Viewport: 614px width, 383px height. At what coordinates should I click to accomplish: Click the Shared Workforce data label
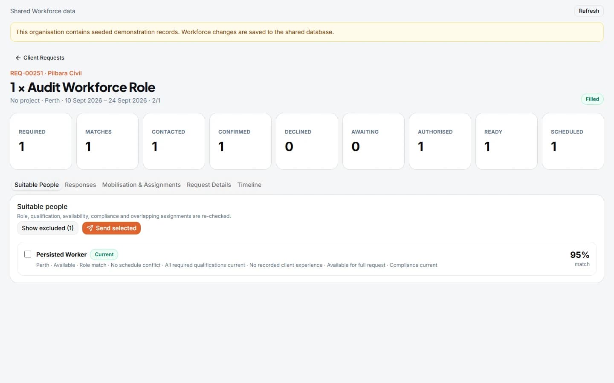pyautogui.click(x=43, y=11)
